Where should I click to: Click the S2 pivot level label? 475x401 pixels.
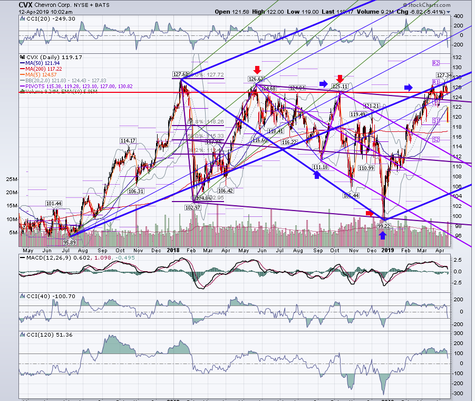click(435, 139)
